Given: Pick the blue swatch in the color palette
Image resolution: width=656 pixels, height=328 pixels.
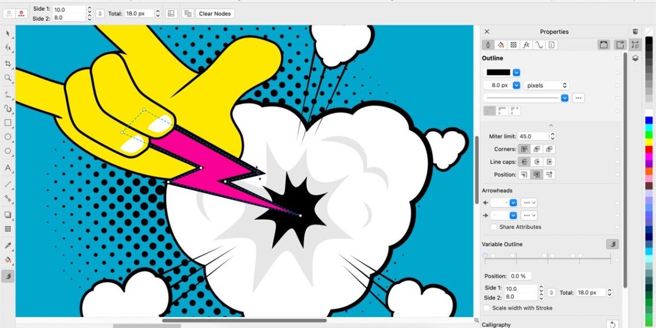Looking at the screenshot, I should click(x=649, y=120).
